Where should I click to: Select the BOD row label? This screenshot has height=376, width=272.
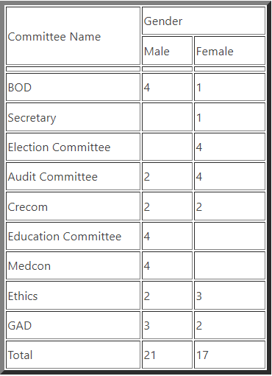(73, 87)
